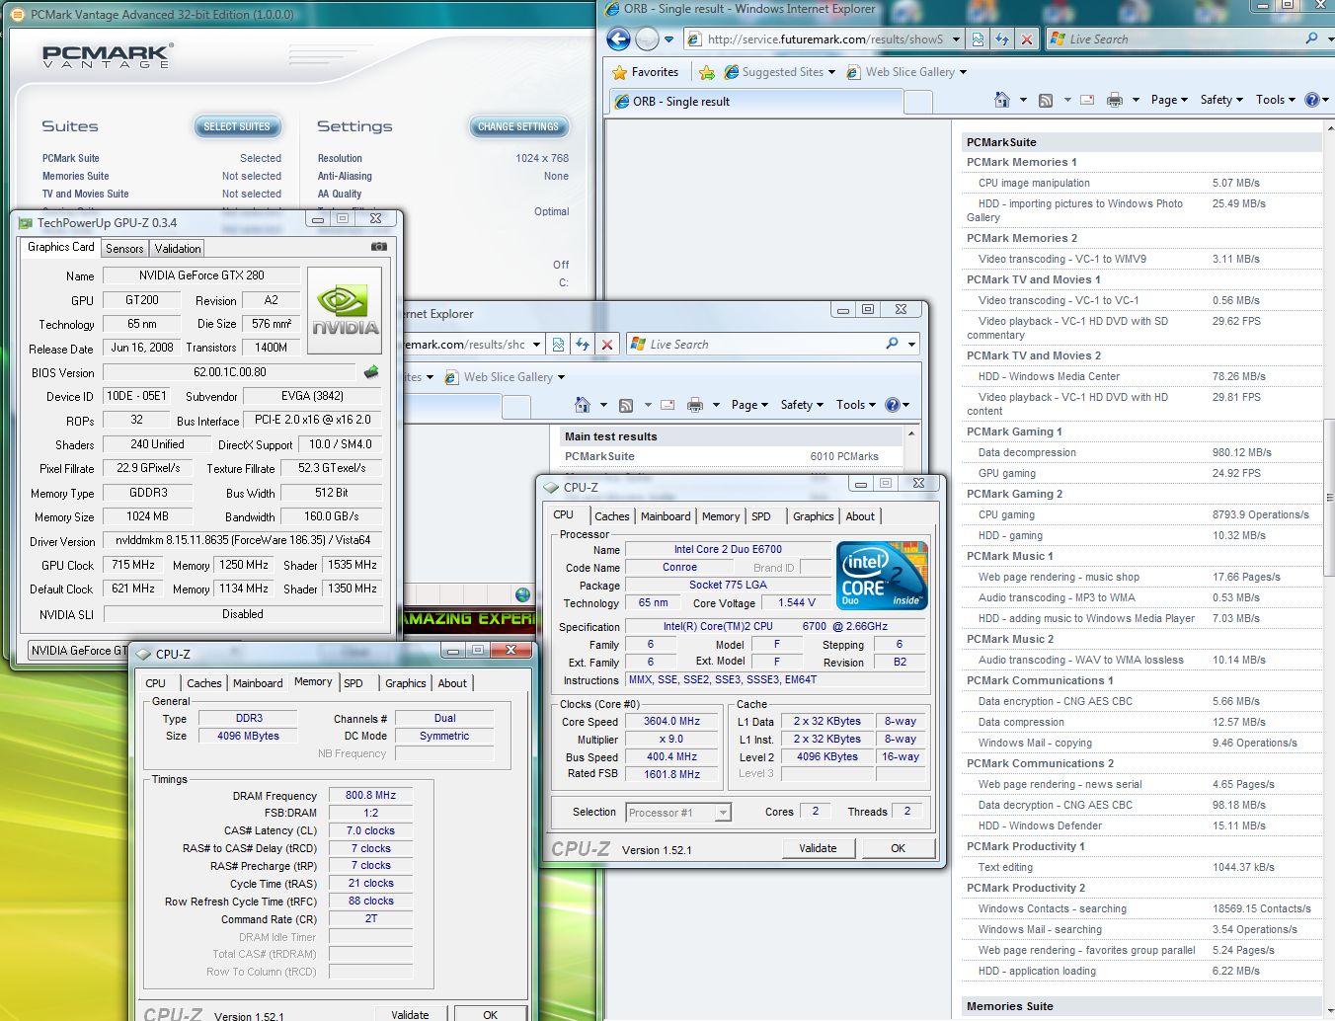The height and width of the screenshot is (1021, 1335).
Task: Click Help icon in browser window behind CPU-Z
Action: tap(893, 405)
